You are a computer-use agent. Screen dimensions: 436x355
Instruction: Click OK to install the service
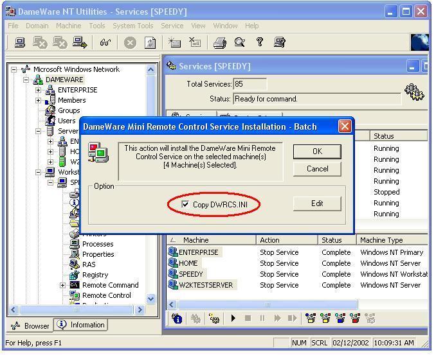pyautogui.click(x=317, y=152)
